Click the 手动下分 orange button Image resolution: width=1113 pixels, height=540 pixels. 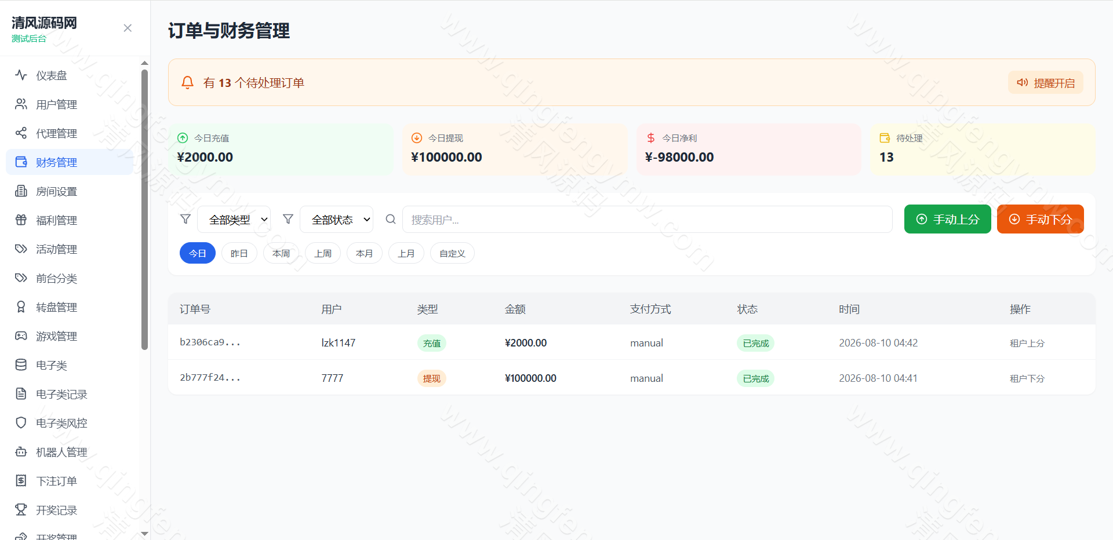click(x=1040, y=219)
